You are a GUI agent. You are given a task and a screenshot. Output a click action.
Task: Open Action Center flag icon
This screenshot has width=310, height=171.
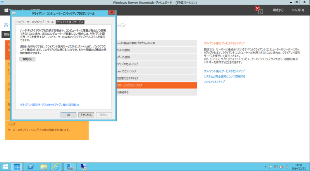tap(270, 167)
